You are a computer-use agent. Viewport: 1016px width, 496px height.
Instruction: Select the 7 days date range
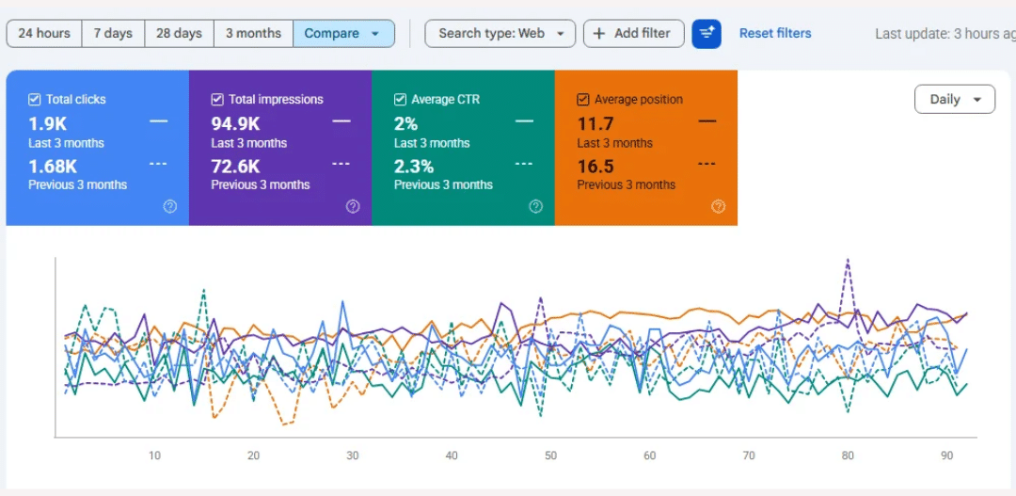[x=113, y=33]
